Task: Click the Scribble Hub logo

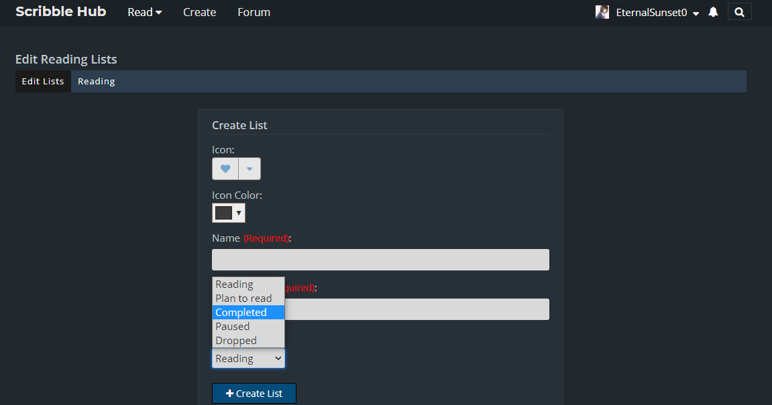Action: pos(60,11)
